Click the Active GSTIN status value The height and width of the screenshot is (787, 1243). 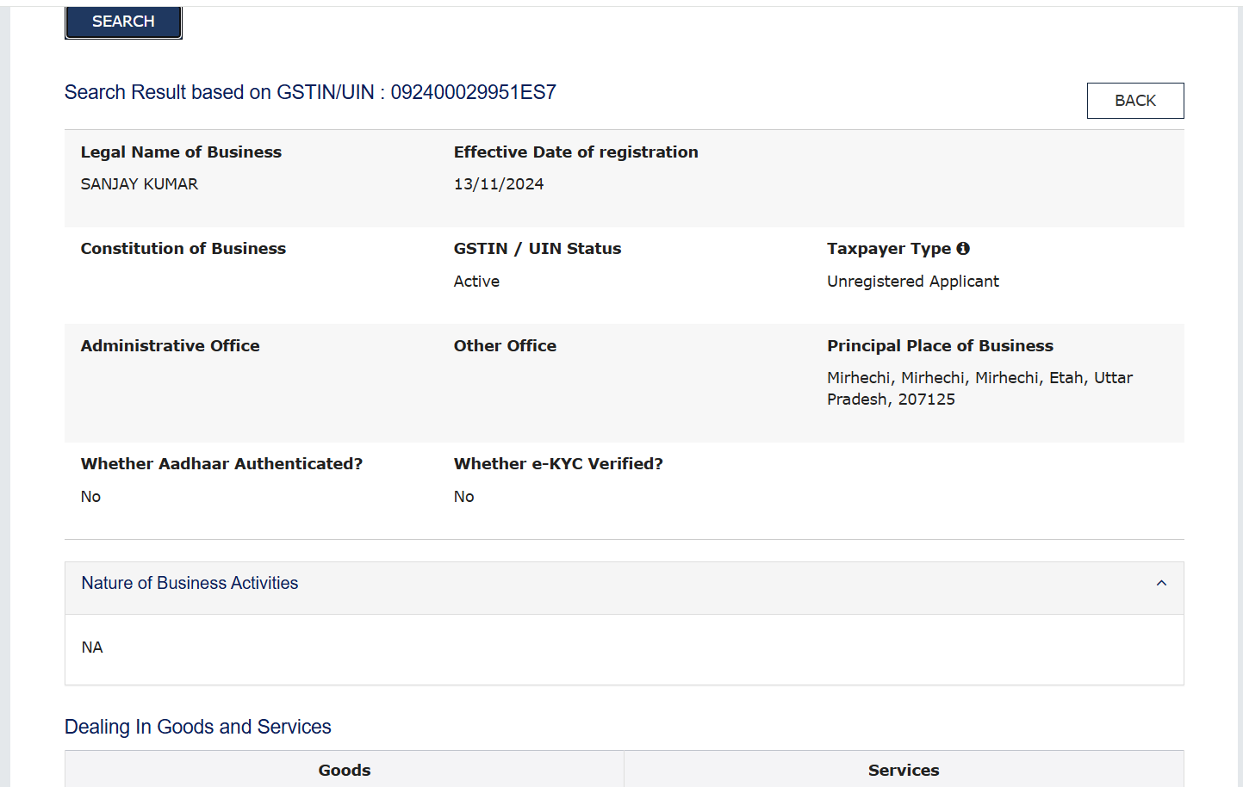(x=476, y=282)
